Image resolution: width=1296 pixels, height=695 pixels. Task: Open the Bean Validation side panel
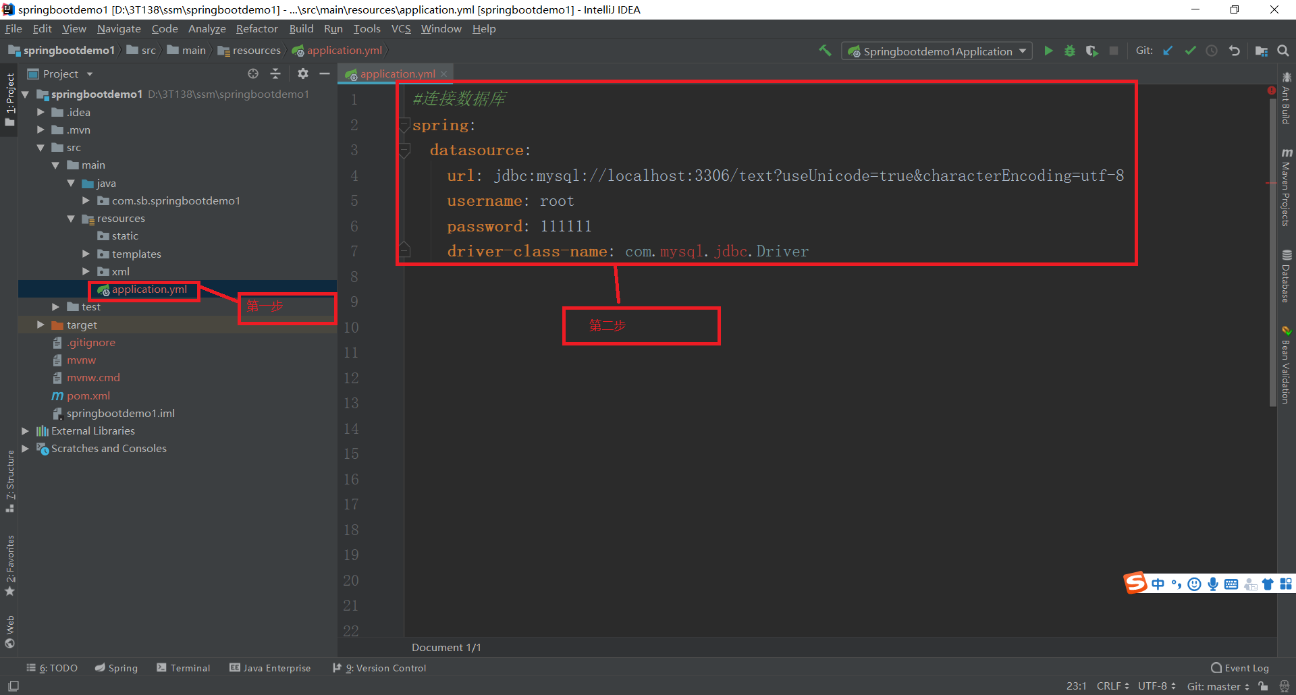pos(1287,366)
